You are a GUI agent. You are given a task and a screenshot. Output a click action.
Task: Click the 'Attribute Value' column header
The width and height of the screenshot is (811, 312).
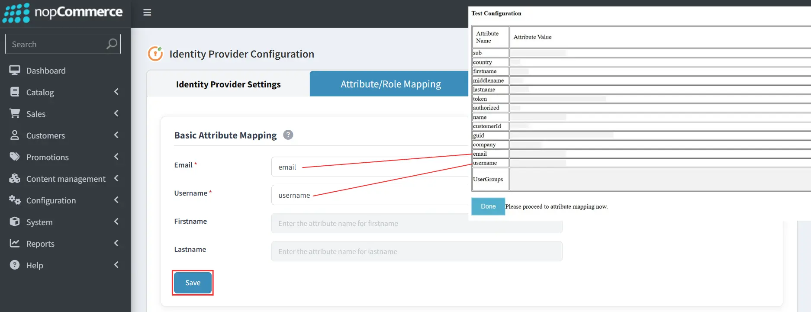[x=532, y=37]
